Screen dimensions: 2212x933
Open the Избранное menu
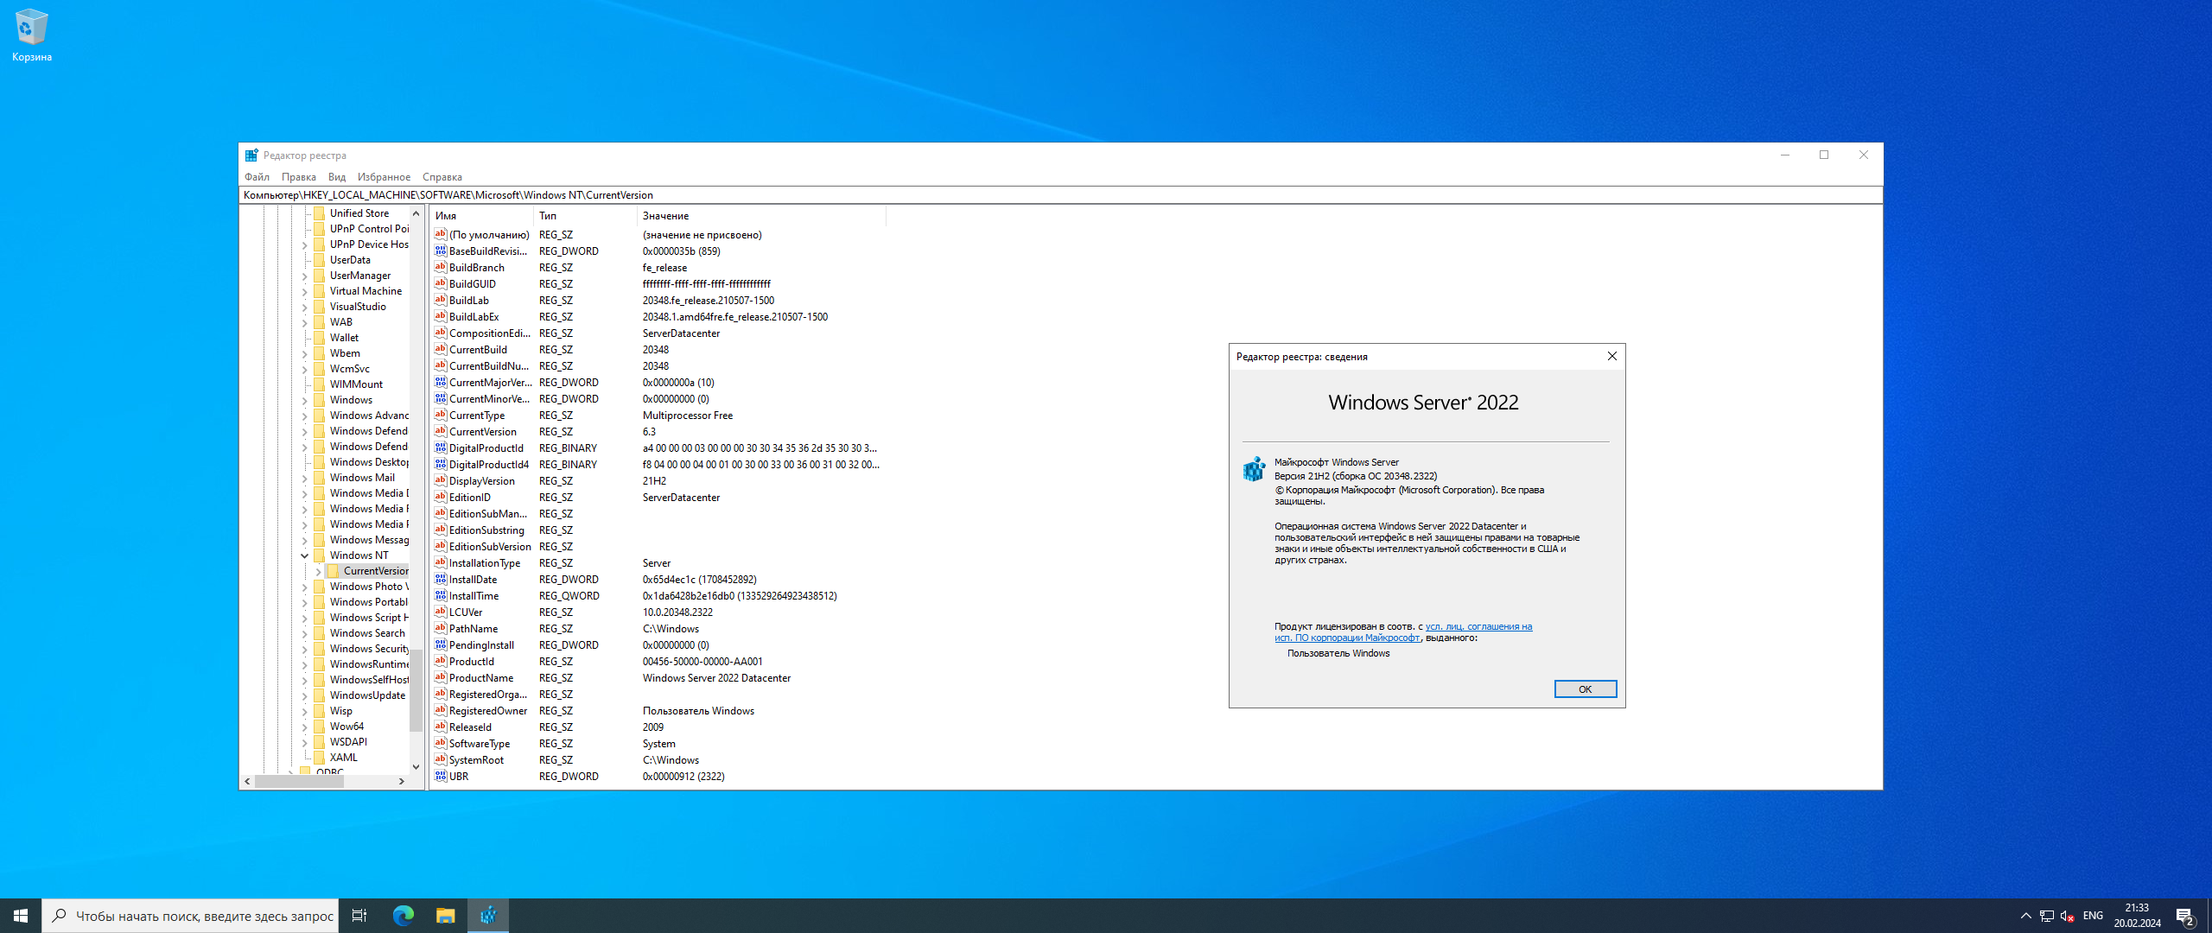[384, 177]
